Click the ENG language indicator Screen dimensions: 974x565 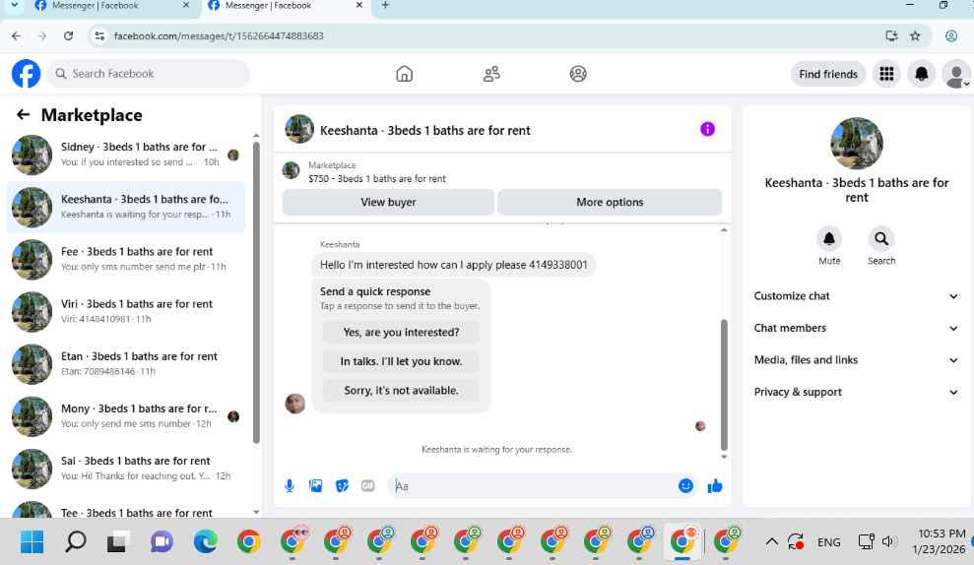(828, 542)
